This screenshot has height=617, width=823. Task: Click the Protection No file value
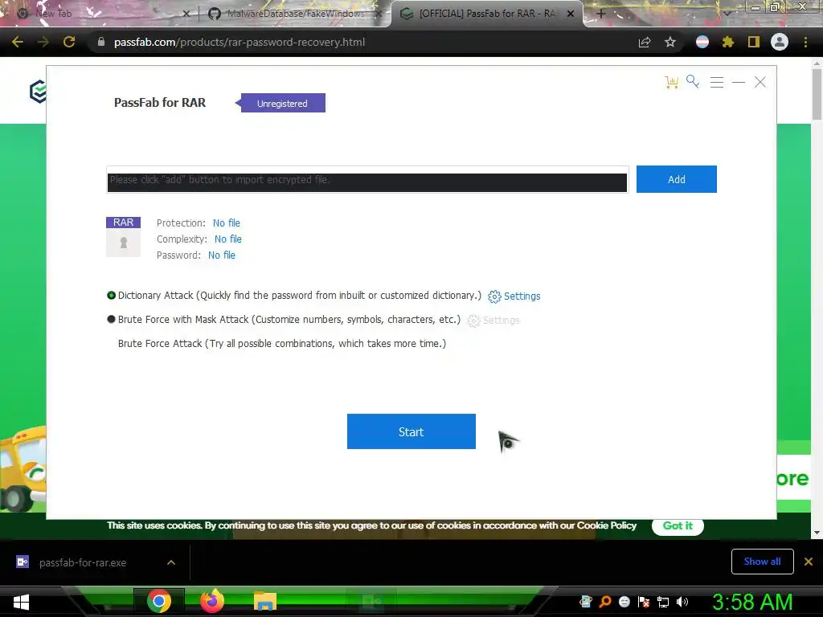tap(226, 223)
